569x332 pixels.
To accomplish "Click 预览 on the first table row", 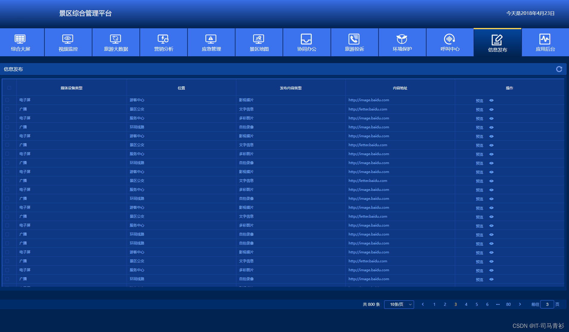I will pos(479,101).
